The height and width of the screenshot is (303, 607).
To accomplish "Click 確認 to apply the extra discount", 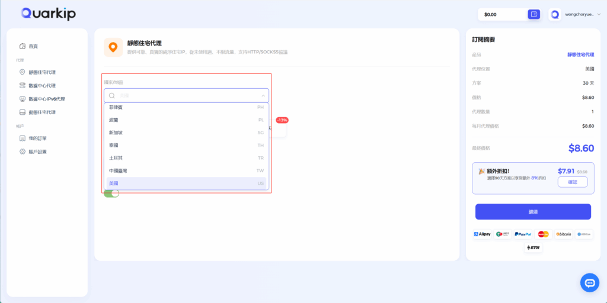I will click(x=573, y=182).
